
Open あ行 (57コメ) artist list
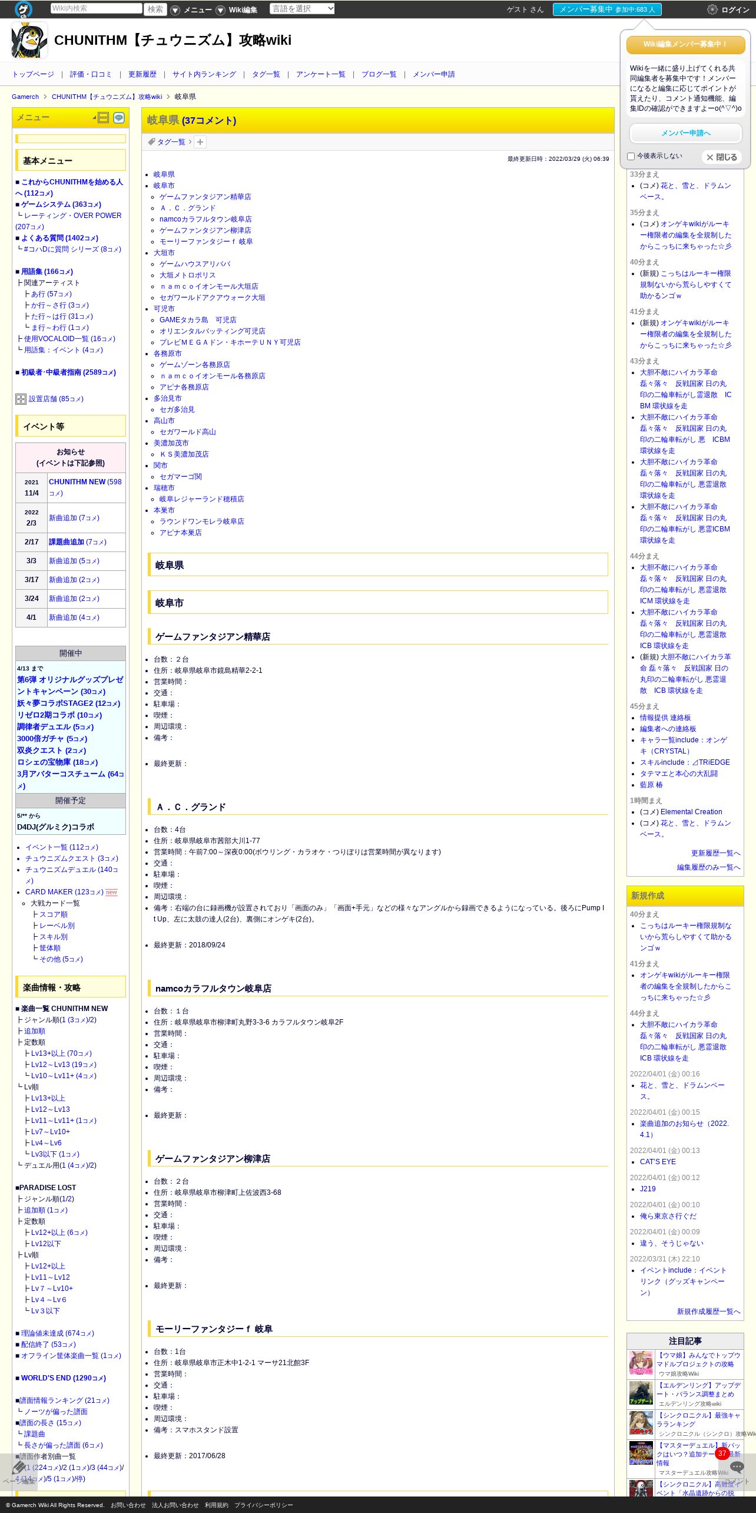(51, 294)
